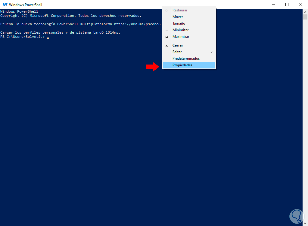Select Propiedades from the context menu
The height and width of the screenshot is (226, 308).
coord(189,65)
